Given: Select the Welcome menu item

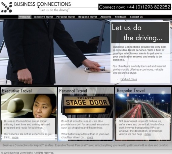Looking at the screenshot, I should click(x=25, y=17).
